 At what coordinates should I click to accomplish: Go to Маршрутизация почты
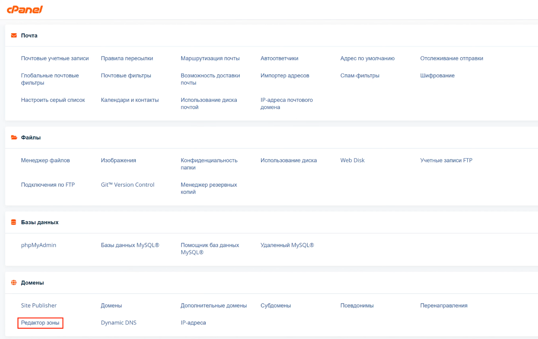(210, 59)
